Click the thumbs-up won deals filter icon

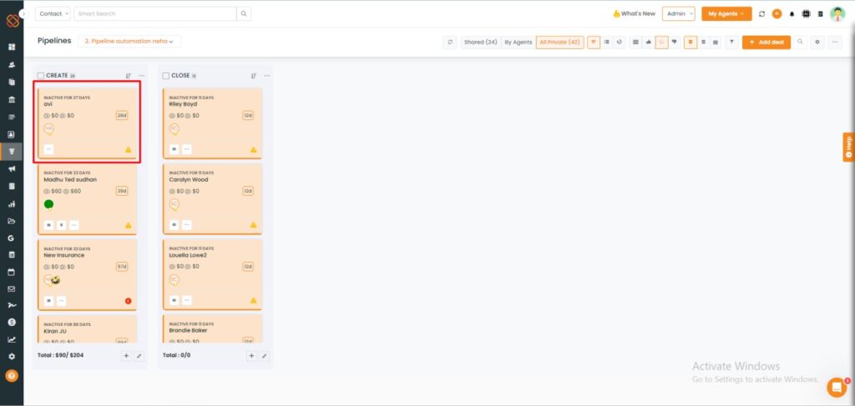648,42
